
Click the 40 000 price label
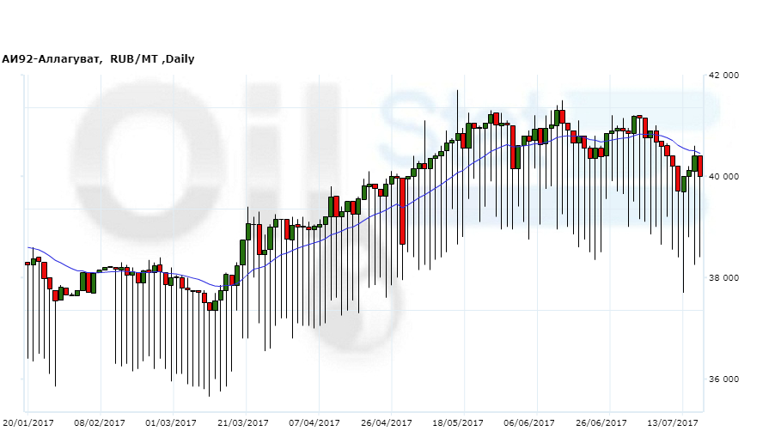723,177
